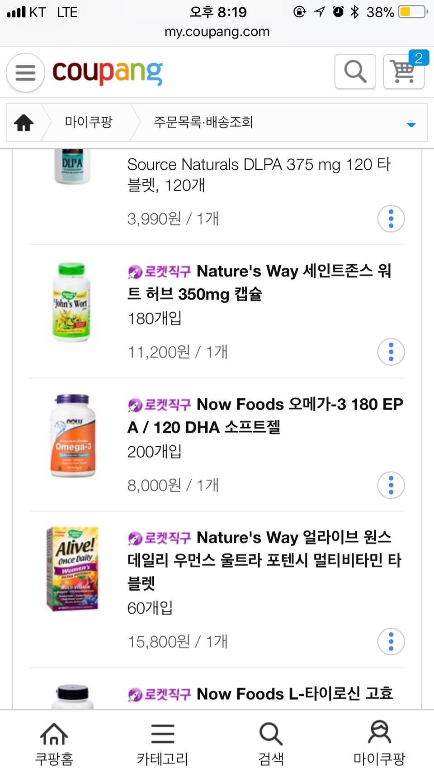The height and width of the screenshot is (773, 434).
Task: Open more options for Source Naturals DLPA
Action: pyautogui.click(x=391, y=219)
